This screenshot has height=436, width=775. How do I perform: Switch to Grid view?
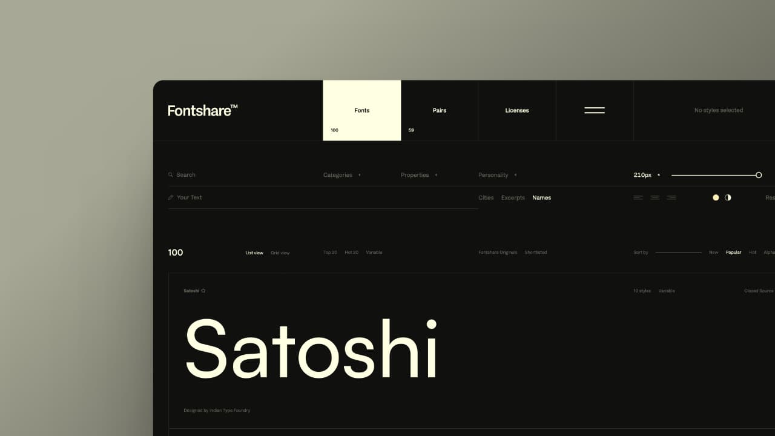280,253
